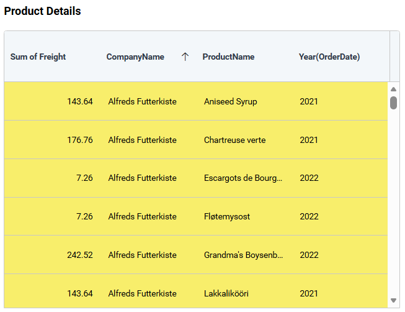
Task: Select the Chartreuse verte product cell
Action: (x=234, y=140)
